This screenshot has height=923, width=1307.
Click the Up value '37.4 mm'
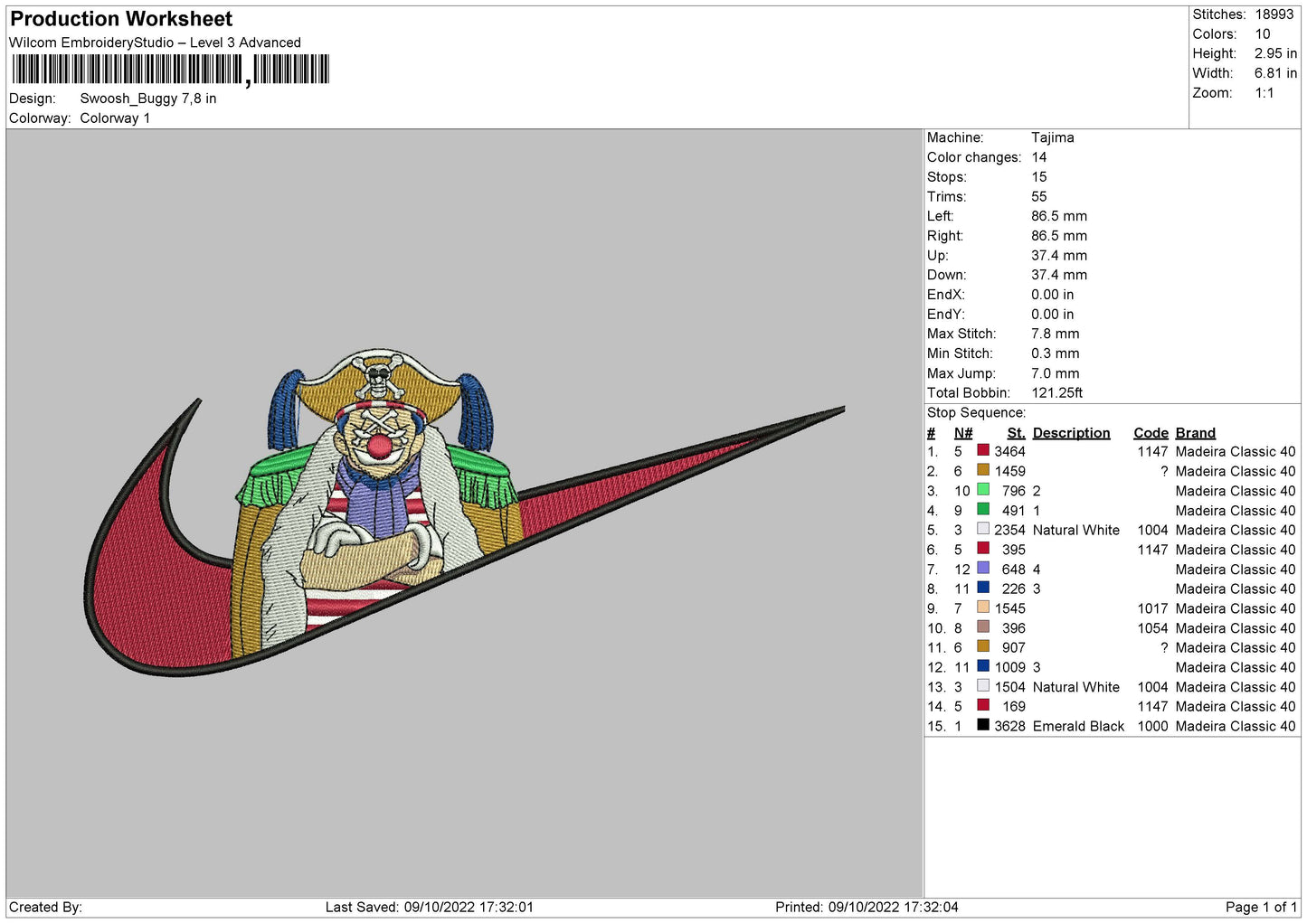1059,255
